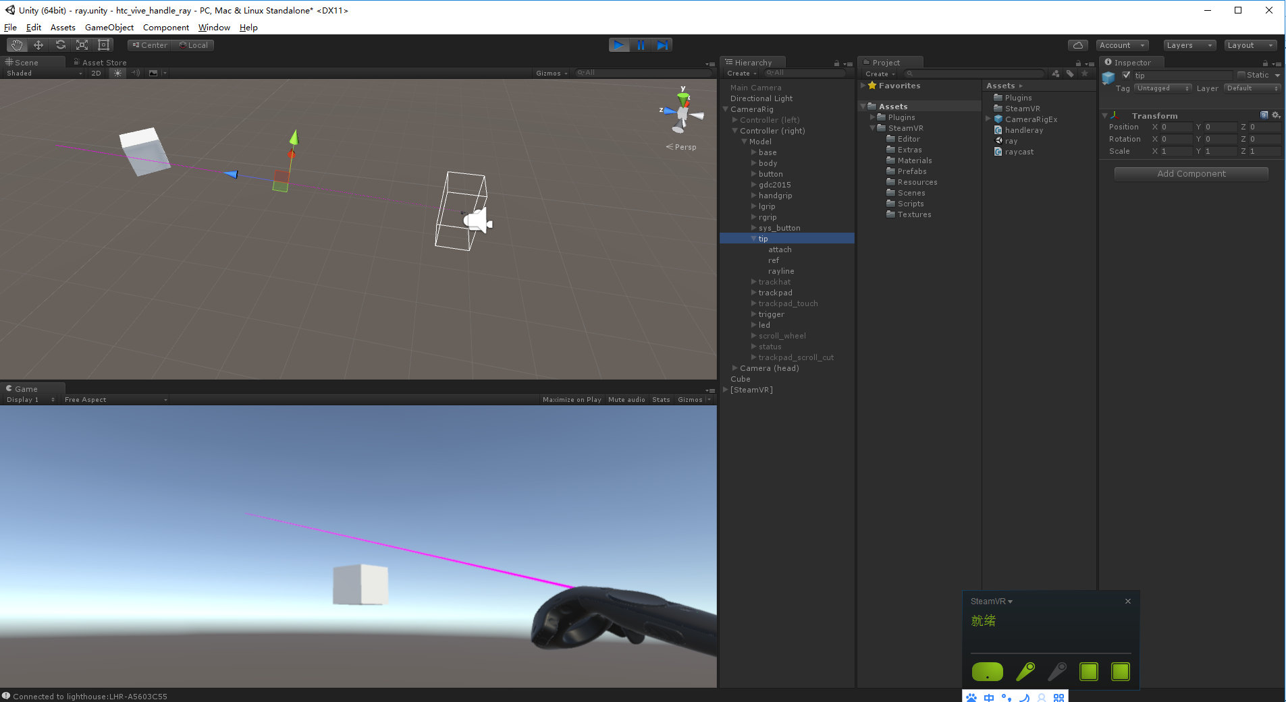Collapse the tip object in Hierarchy
Screen dimensions: 1286x702
(754, 239)
